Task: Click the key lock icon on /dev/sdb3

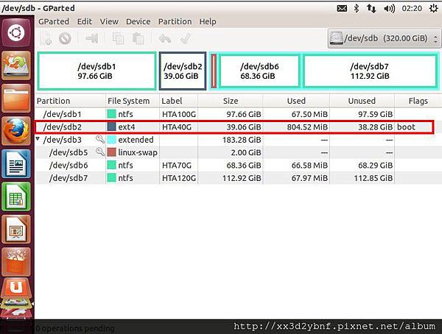Action: pos(99,139)
